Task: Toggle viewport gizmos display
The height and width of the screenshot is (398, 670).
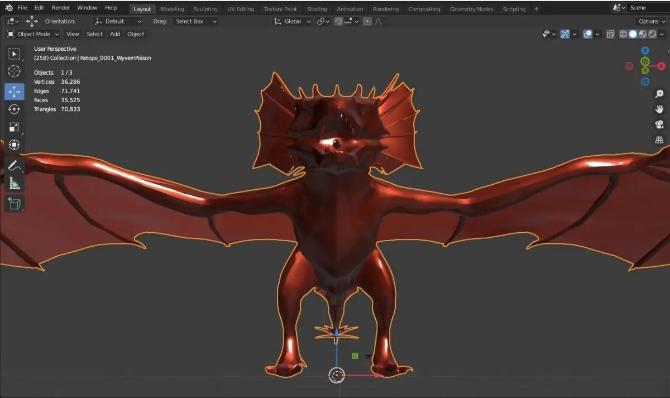Action: tap(565, 34)
